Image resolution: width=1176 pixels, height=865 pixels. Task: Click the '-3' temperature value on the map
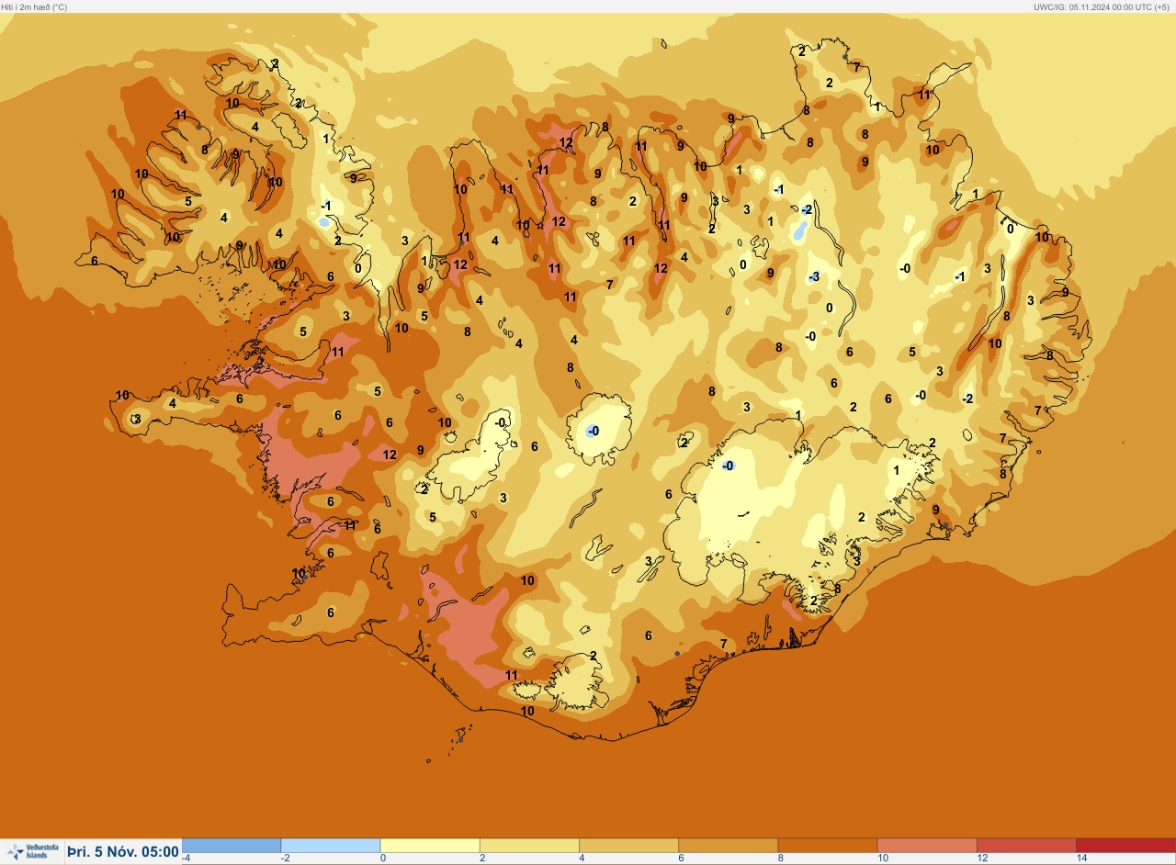coord(814,277)
